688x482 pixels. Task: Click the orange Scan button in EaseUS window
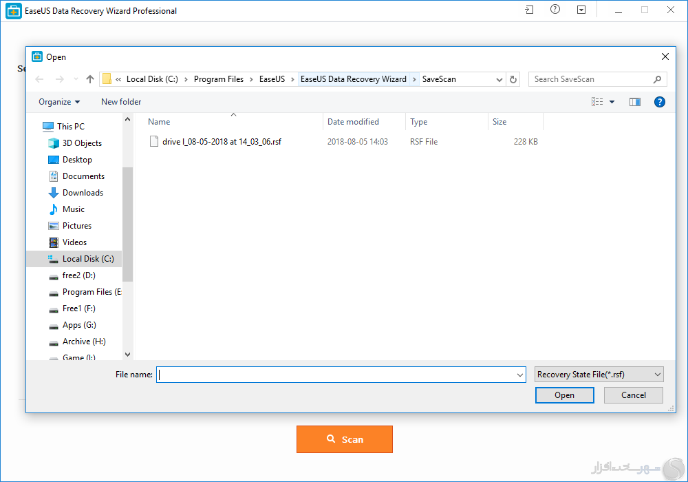pyautogui.click(x=345, y=439)
